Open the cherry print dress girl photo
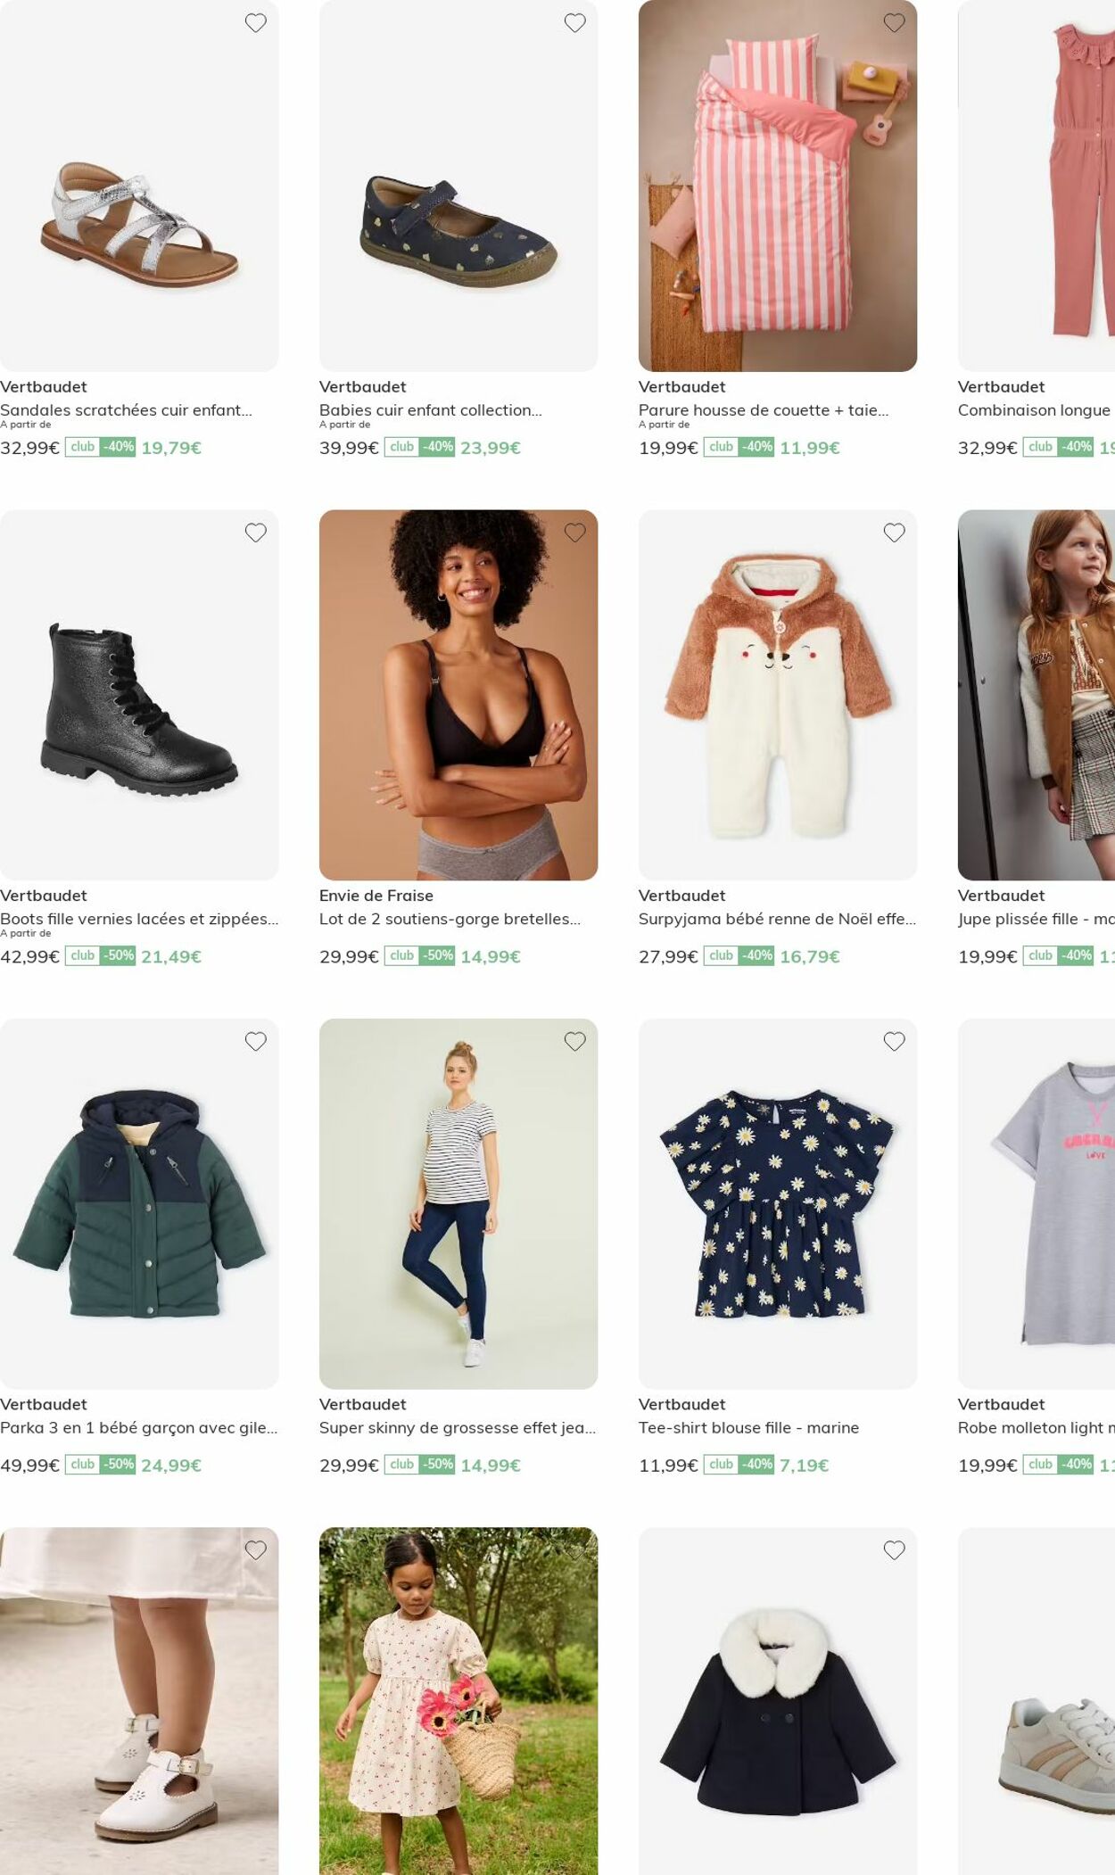This screenshot has height=1875, width=1115. pyautogui.click(x=458, y=1700)
